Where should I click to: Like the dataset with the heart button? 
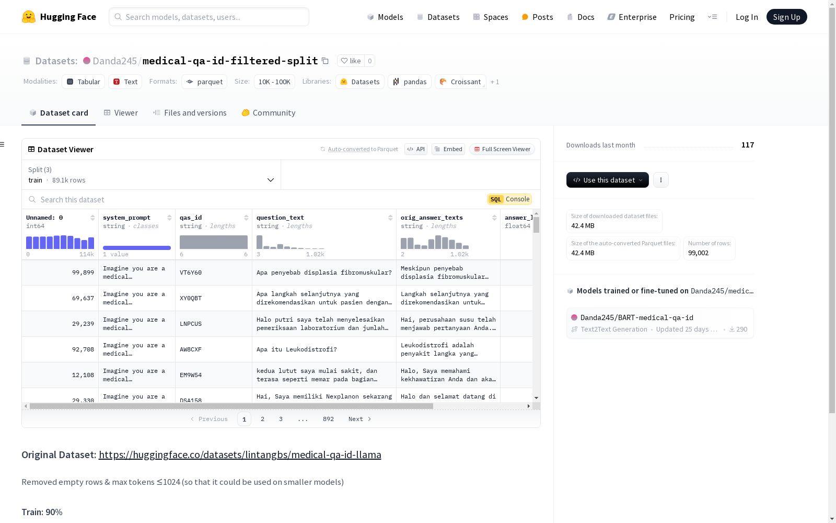351,61
